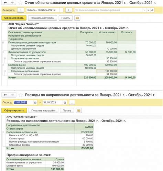Click the 'Осталось' column header
This screenshot has width=163, height=171.
(x=127, y=32)
